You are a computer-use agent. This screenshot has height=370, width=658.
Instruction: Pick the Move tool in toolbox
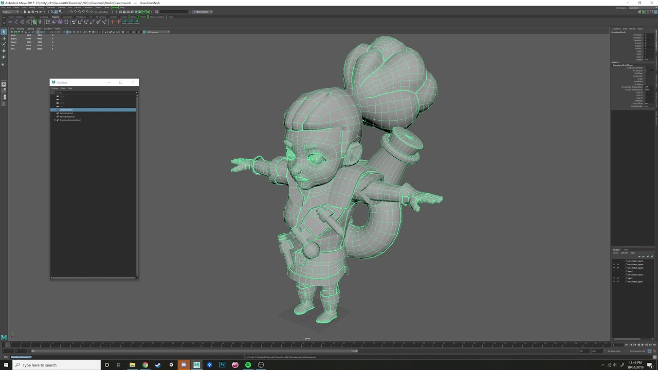pyautogui.click(x=4, y=50)
